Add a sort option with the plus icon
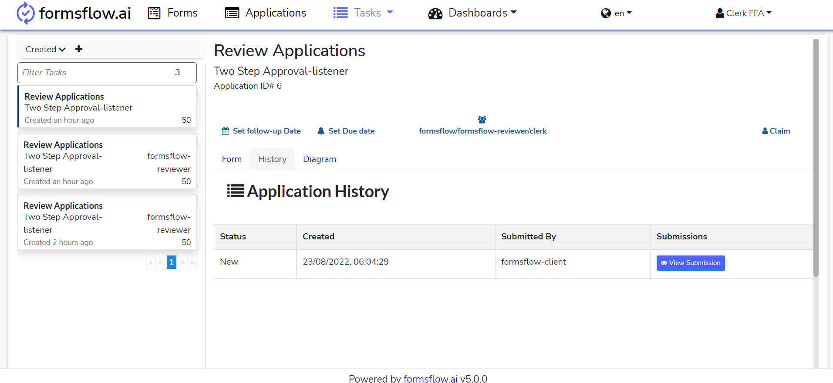This screenshot has width=833, height=383. (x=79, y=49)
